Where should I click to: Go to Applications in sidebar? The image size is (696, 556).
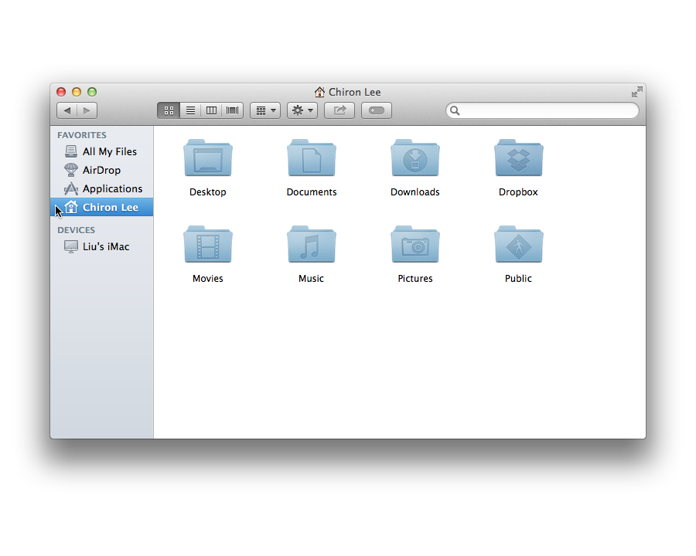point(112,189)
